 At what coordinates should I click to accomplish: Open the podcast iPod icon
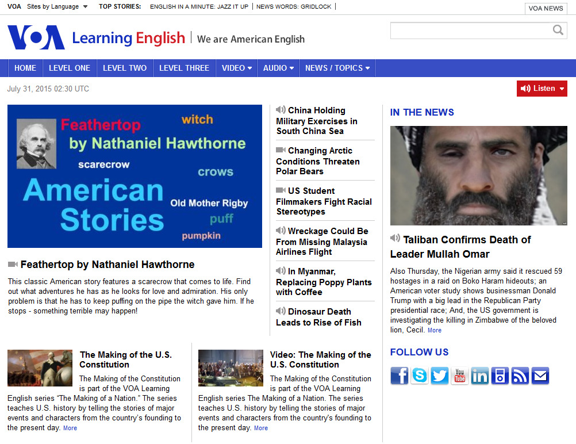[500, 376]
